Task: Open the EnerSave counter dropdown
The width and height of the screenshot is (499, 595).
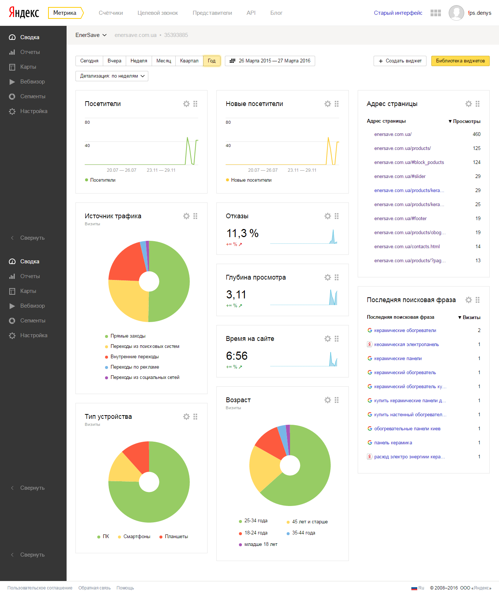Action: coord(91,35)
